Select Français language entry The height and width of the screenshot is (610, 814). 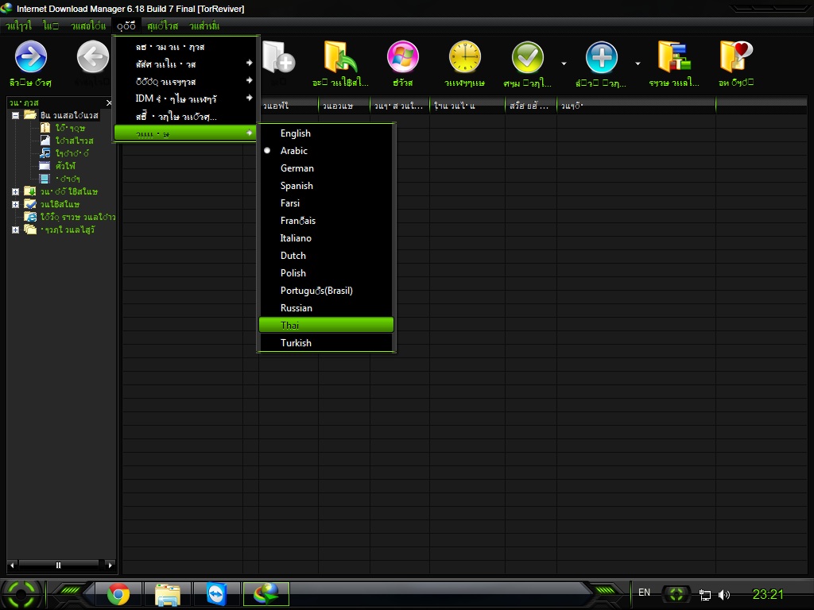[326, 221]
